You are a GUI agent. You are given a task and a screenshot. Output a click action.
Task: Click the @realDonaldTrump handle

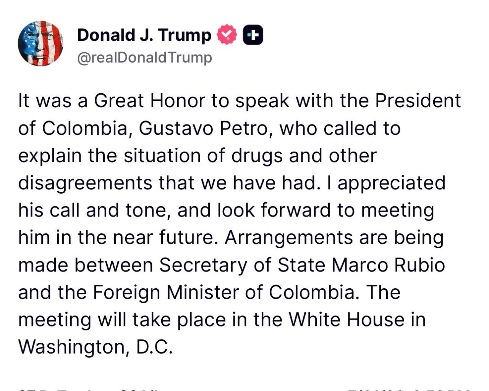tap(144, 58)
